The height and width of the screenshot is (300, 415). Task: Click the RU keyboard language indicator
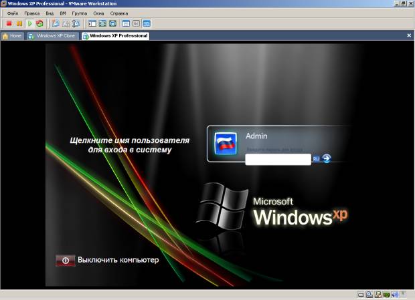click(x=316, y=159)
